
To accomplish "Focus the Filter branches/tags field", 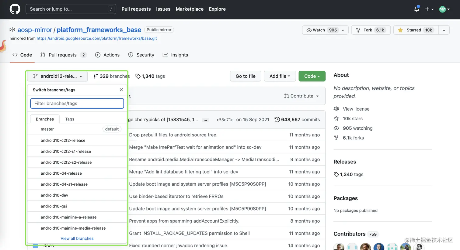I will tap(77, 103).
